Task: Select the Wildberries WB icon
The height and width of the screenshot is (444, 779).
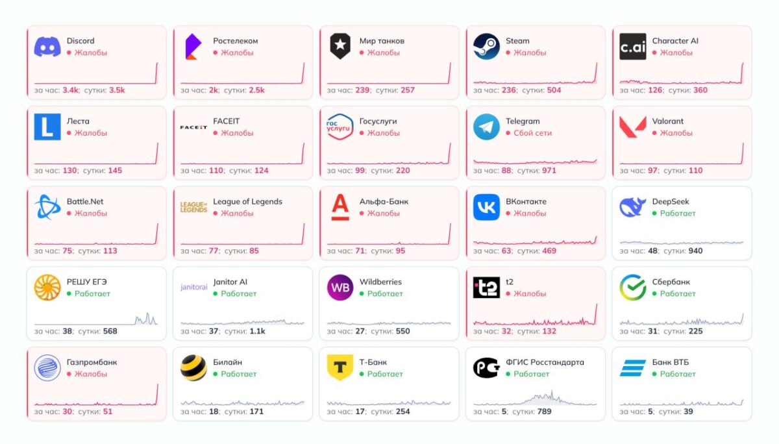Action: click(340, 287)
